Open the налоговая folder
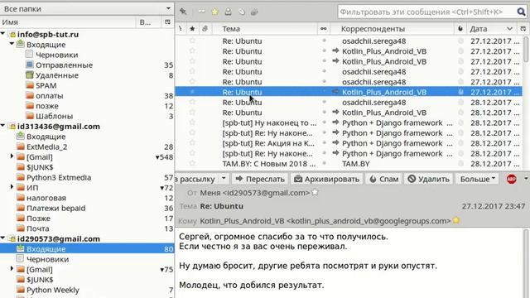530x298 pixels. 46,198
